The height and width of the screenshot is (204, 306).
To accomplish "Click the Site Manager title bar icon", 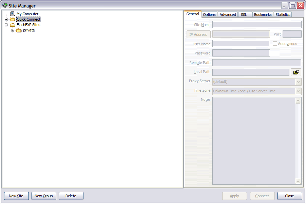I will point(5,6).
